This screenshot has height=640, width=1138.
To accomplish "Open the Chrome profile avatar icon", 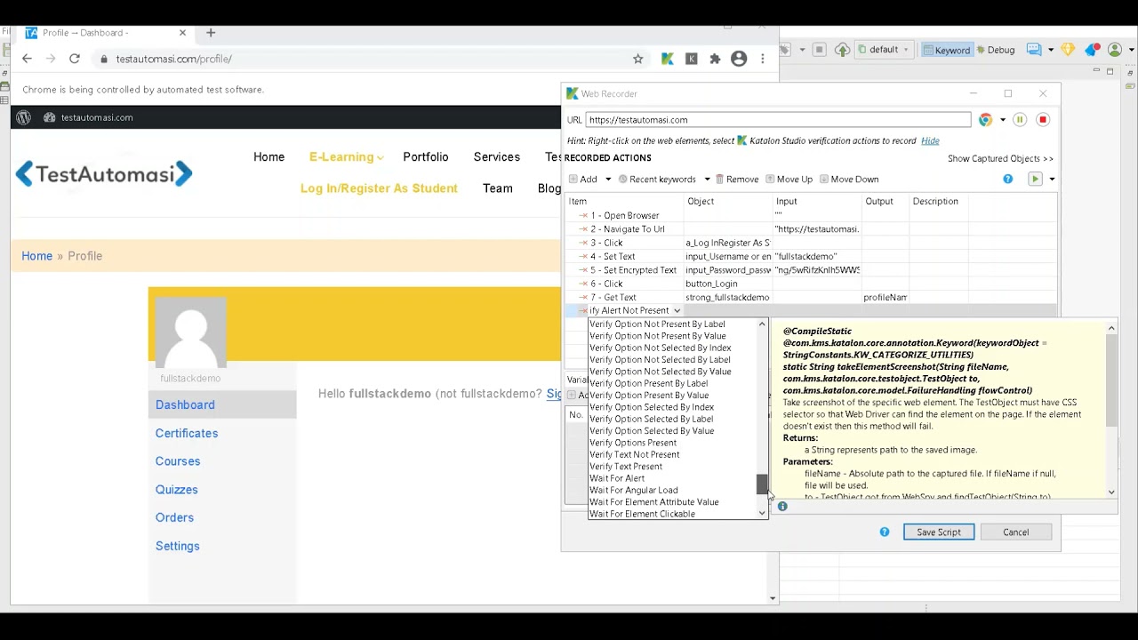I will (x=739, y=59).
